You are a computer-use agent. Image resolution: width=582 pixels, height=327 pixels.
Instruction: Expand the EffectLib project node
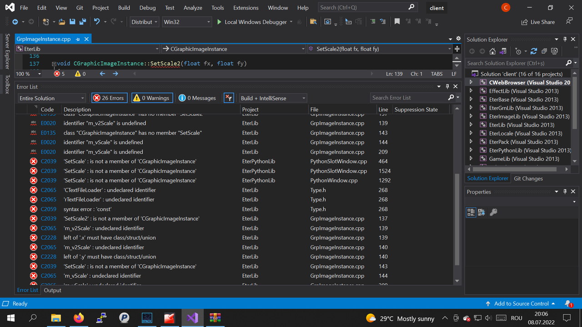coord(471,91)
